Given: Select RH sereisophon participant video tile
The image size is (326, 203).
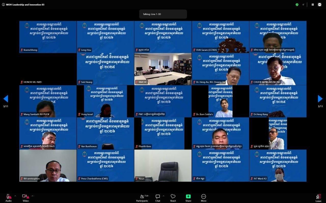Looking at the screenshot, I should click(x=48, y=166).
